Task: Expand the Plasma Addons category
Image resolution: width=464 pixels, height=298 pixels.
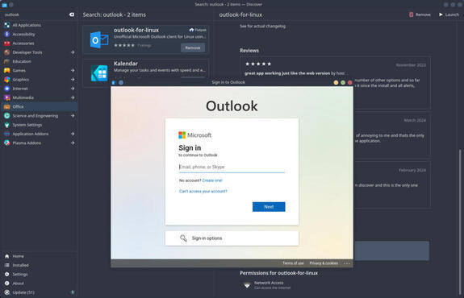Action: click(x=73, y=143)
